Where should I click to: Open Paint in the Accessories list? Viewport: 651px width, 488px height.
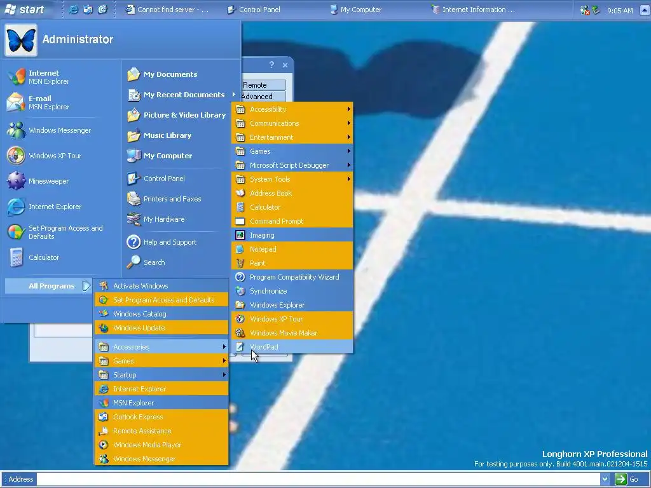pos(292,263)
